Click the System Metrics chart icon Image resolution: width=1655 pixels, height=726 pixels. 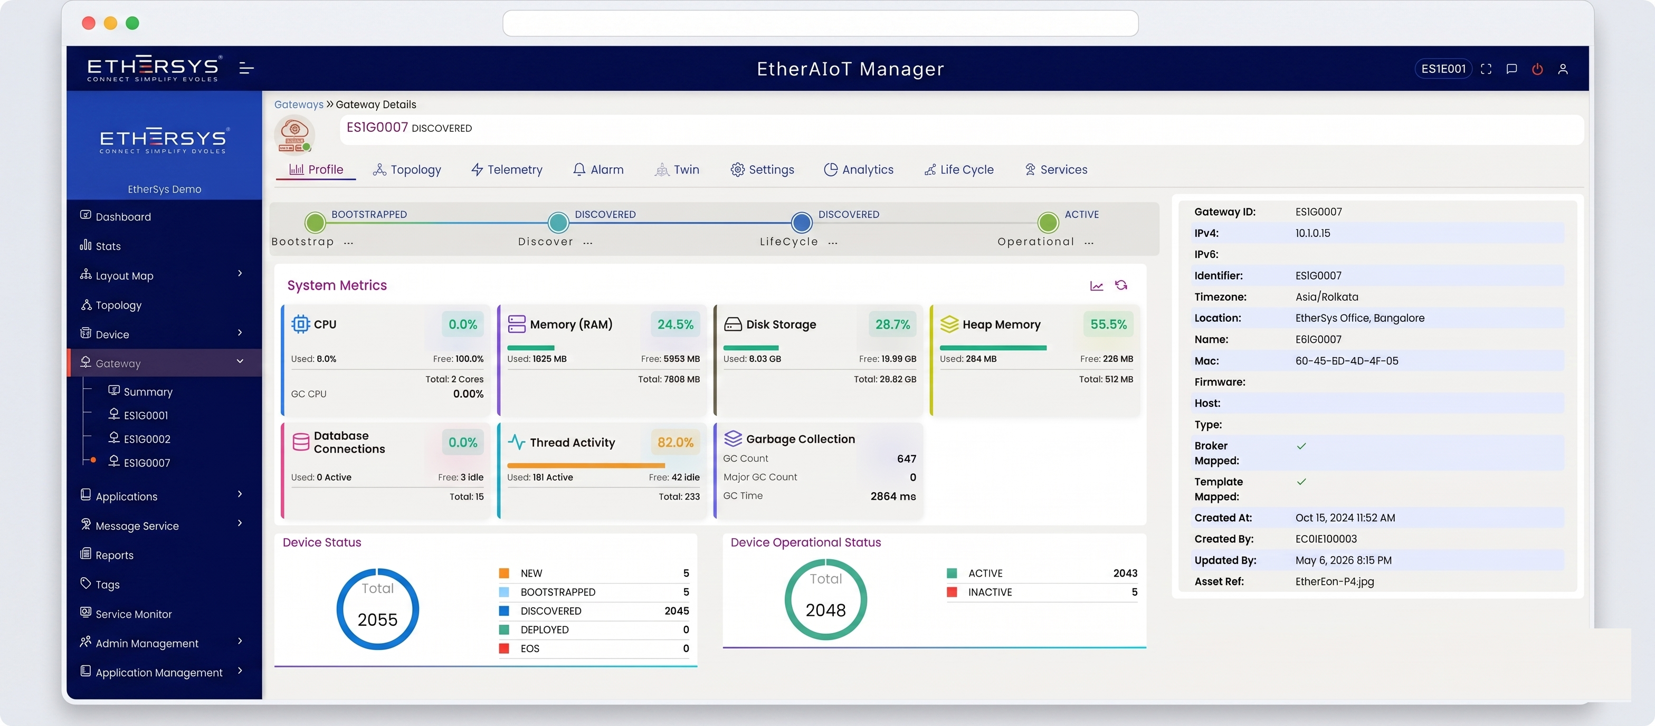coord(1096,285)
